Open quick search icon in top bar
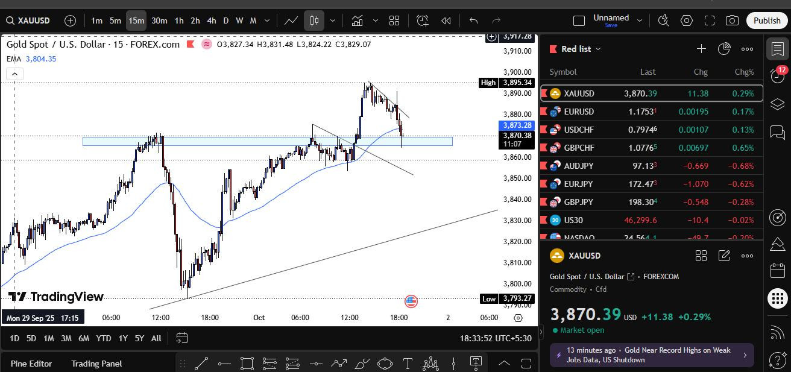 pos(664,20)
